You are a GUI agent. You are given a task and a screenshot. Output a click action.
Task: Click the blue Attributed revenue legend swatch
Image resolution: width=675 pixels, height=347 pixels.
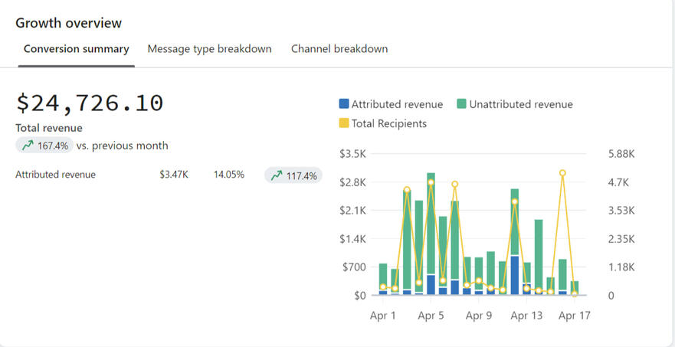click(344, 104)
